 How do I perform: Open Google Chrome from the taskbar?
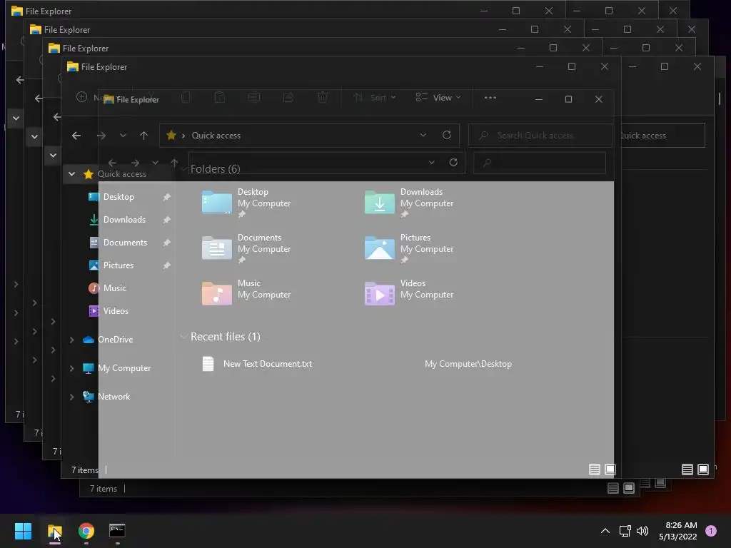[x=86, y=531]
